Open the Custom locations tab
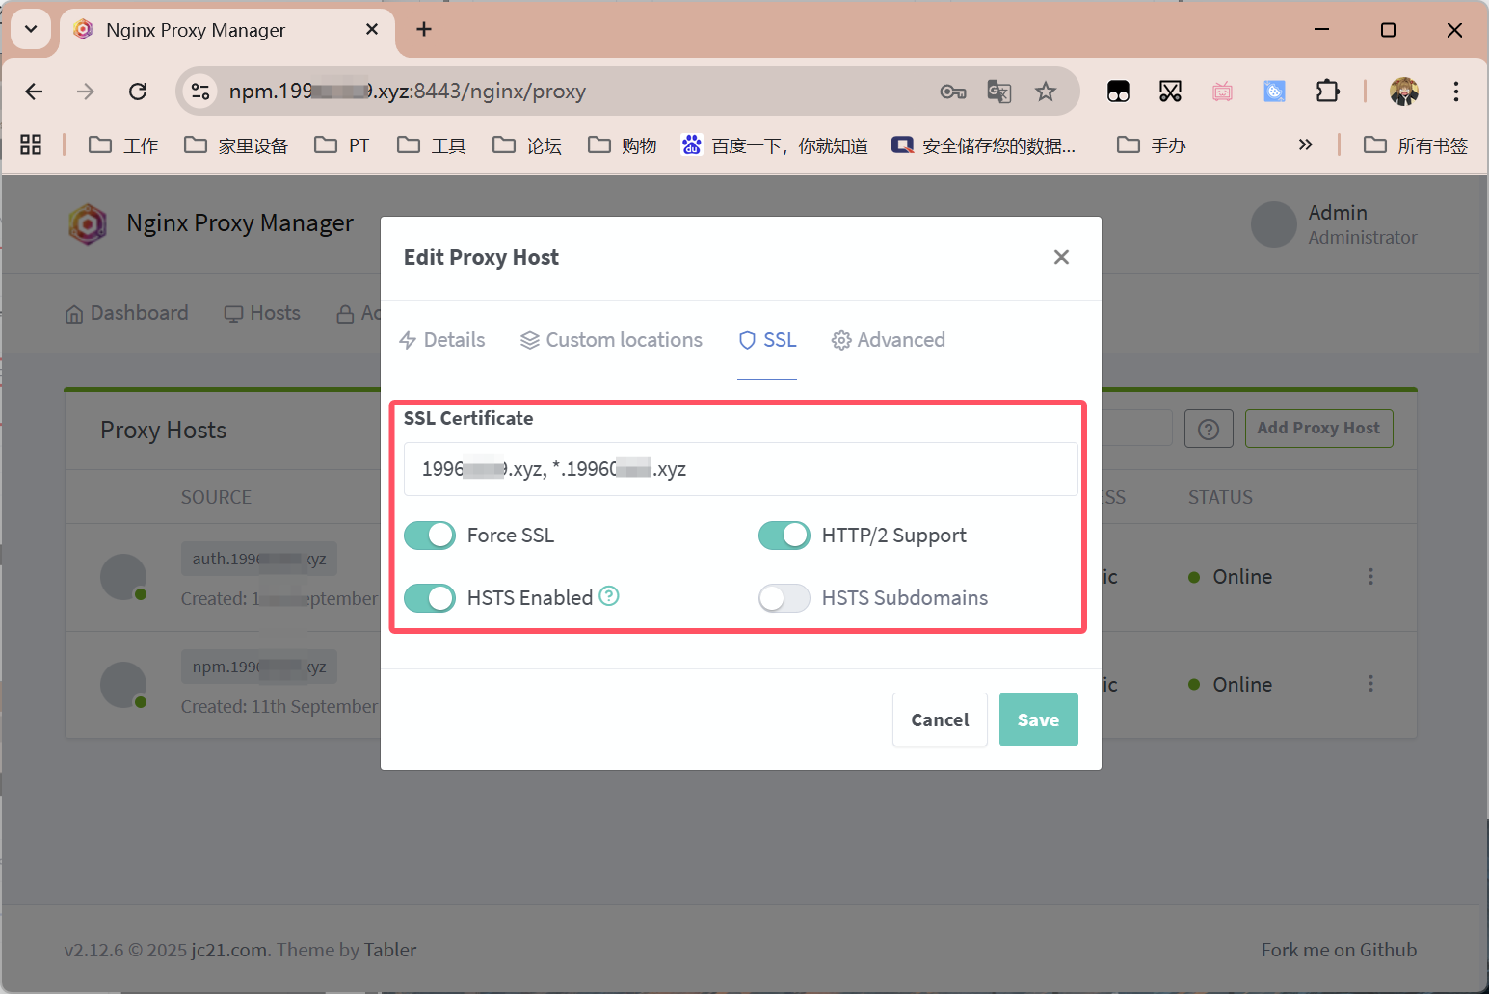Viewport: 1489px width, 994px height. (x=611, y=340)
